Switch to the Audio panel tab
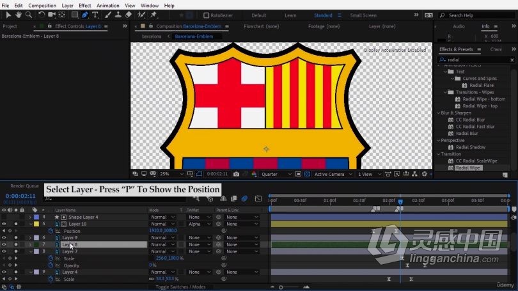Viewport: 518px width, 291px height. tap(459, 26)
